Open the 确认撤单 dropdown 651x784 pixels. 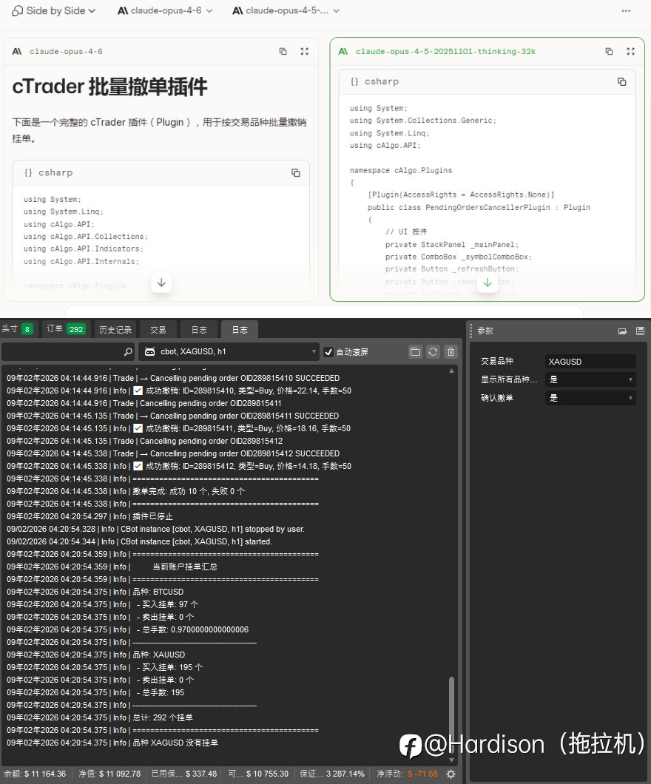tap(590, 398)
